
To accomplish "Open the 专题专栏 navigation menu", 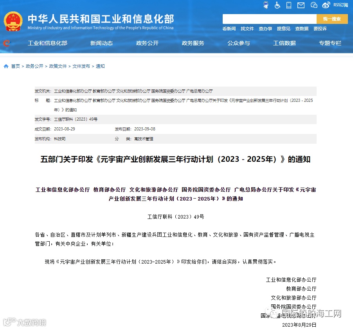I will coord(330,43).
